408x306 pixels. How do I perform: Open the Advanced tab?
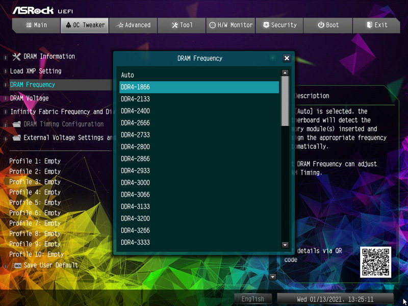[x=133, y=25]
